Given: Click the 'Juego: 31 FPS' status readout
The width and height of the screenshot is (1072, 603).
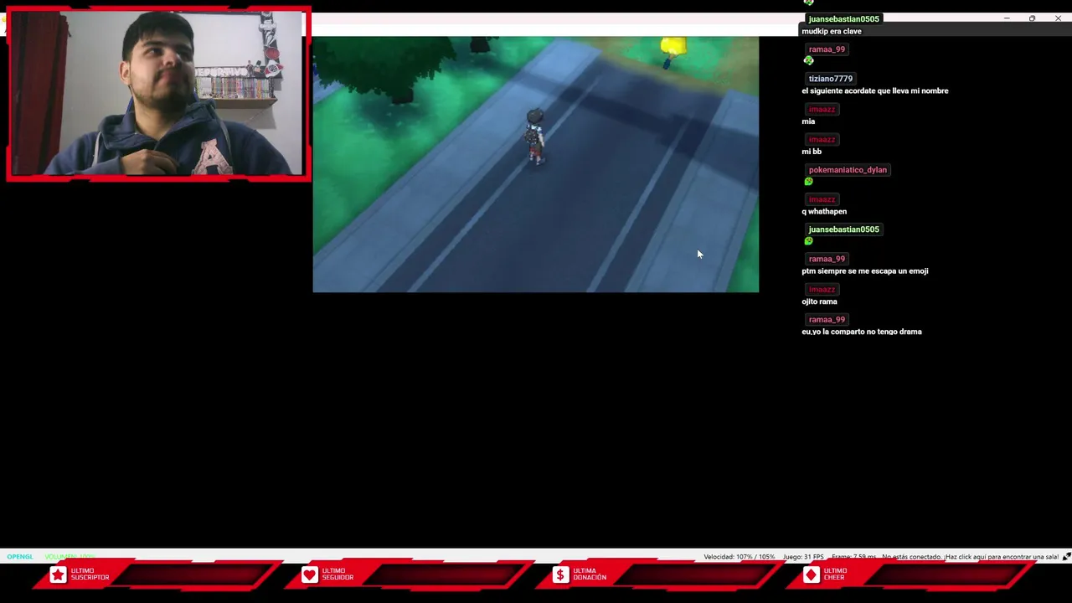Looking at the screenshot, I should (x=803, y=557).
